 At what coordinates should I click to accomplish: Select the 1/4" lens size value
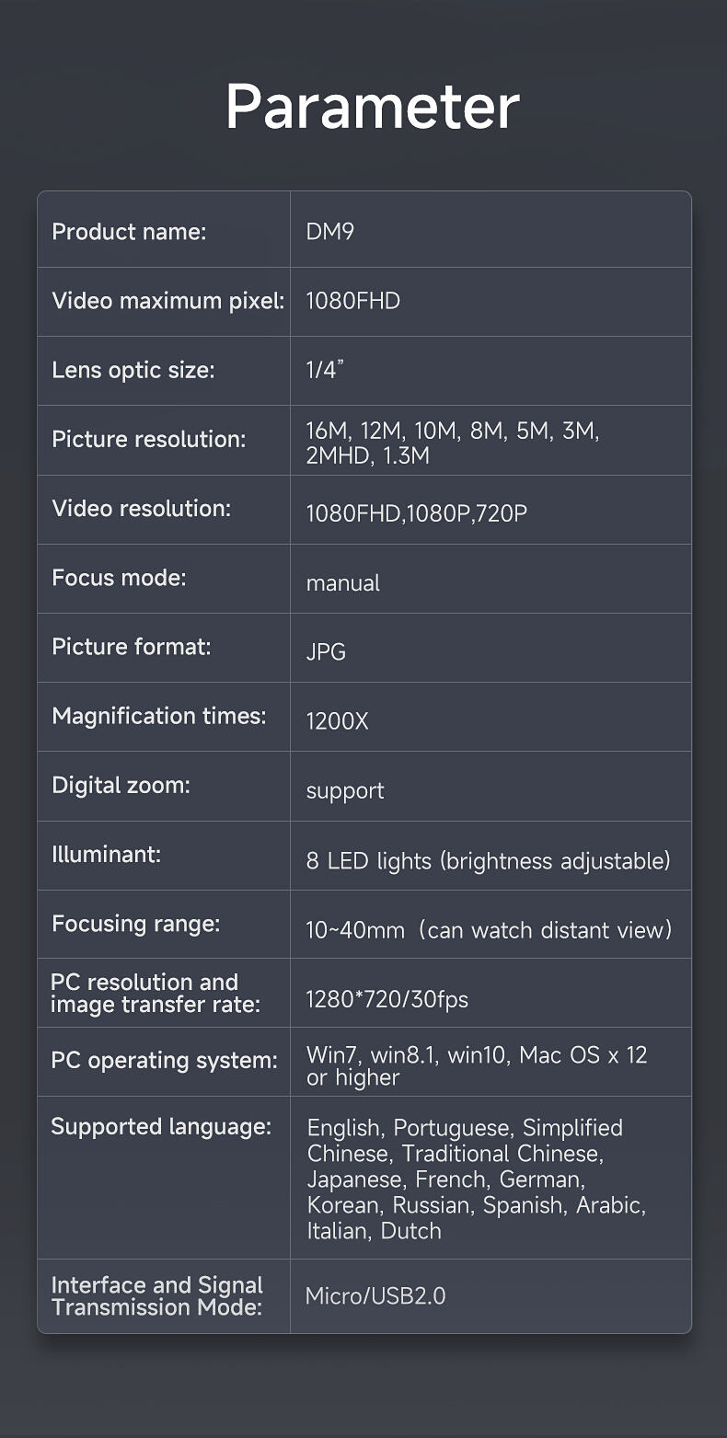[324, 370]
